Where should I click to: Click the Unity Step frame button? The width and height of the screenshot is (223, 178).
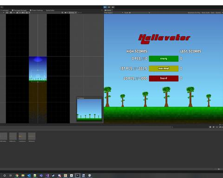(113, 7)
